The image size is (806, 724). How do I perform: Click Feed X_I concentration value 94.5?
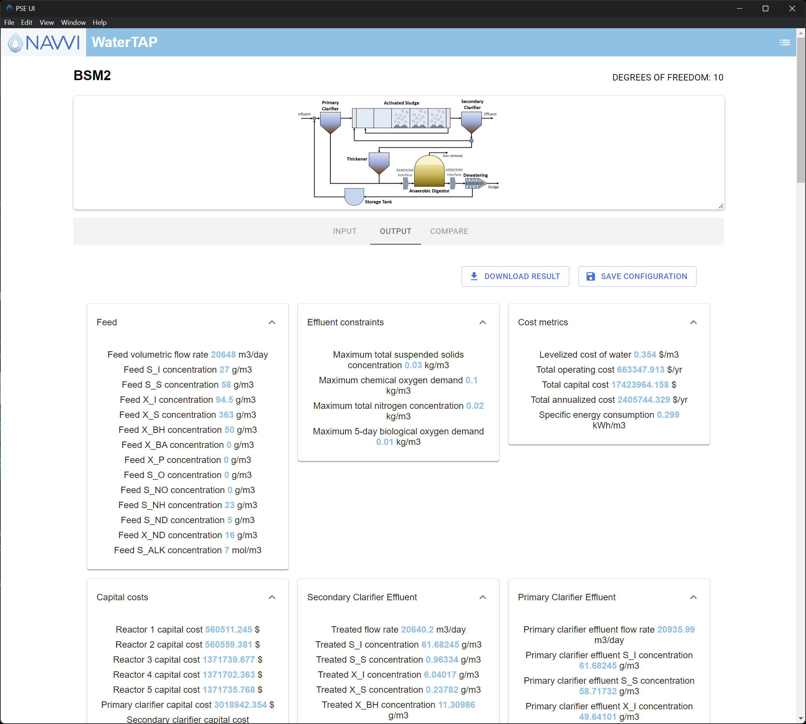click(225, 400)
